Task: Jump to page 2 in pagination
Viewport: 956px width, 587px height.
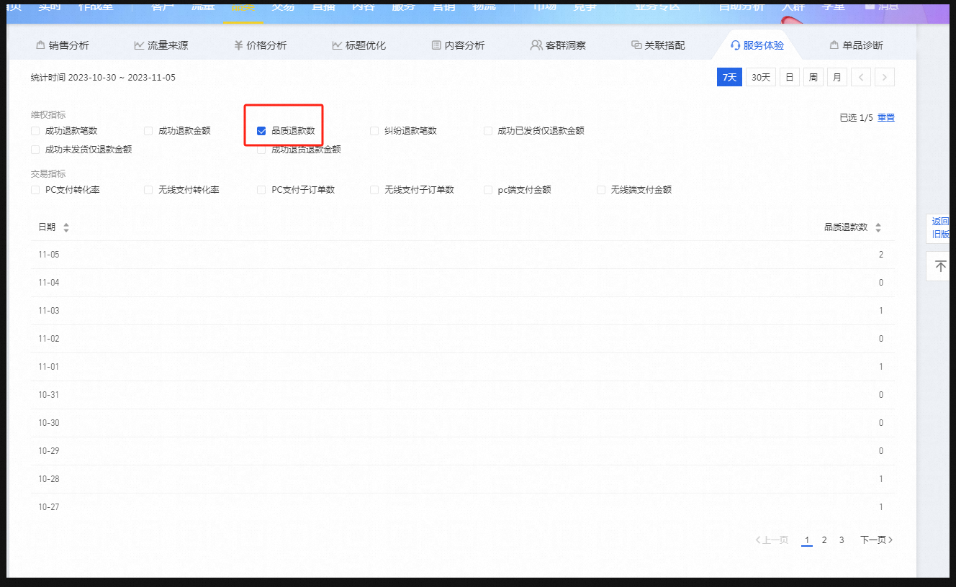Action: [824, 540]
